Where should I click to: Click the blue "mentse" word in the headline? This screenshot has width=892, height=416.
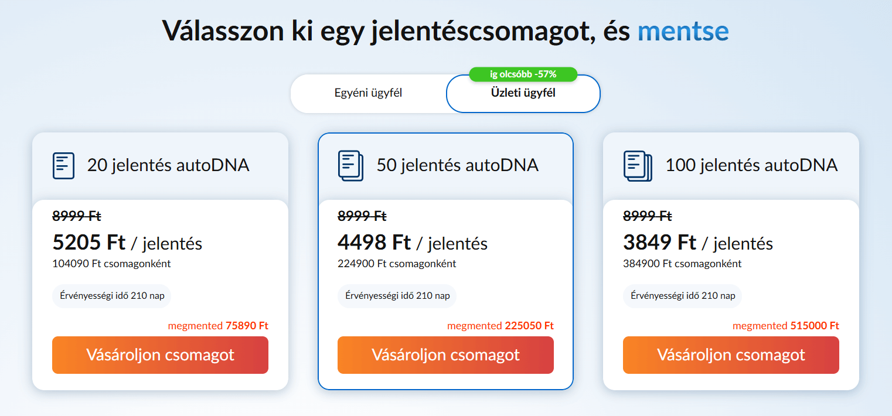683,30
